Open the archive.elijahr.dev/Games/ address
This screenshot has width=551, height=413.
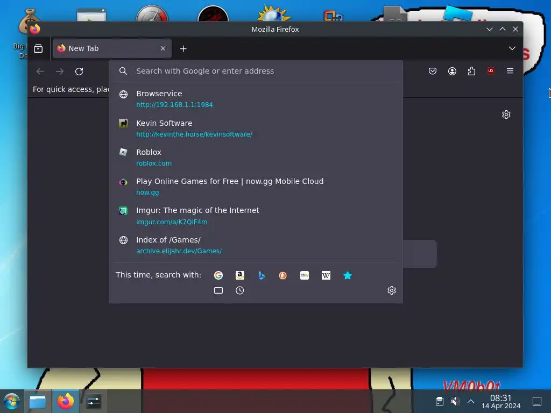point(179,251)
